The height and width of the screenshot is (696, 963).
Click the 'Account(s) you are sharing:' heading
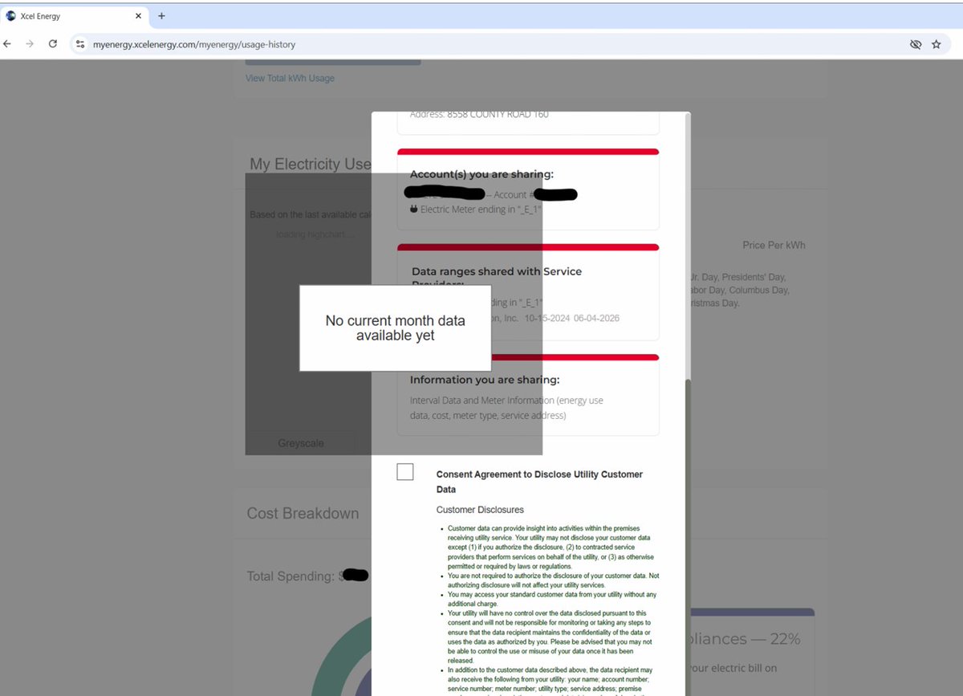pos(481,174)
